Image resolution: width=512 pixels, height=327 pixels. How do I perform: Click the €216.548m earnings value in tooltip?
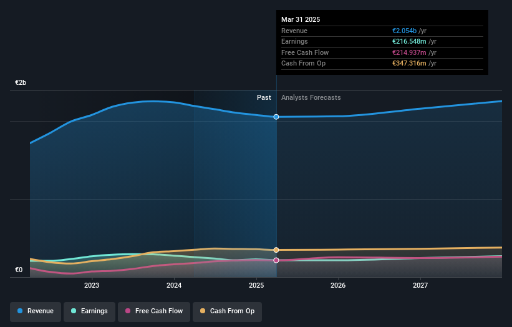409,41
